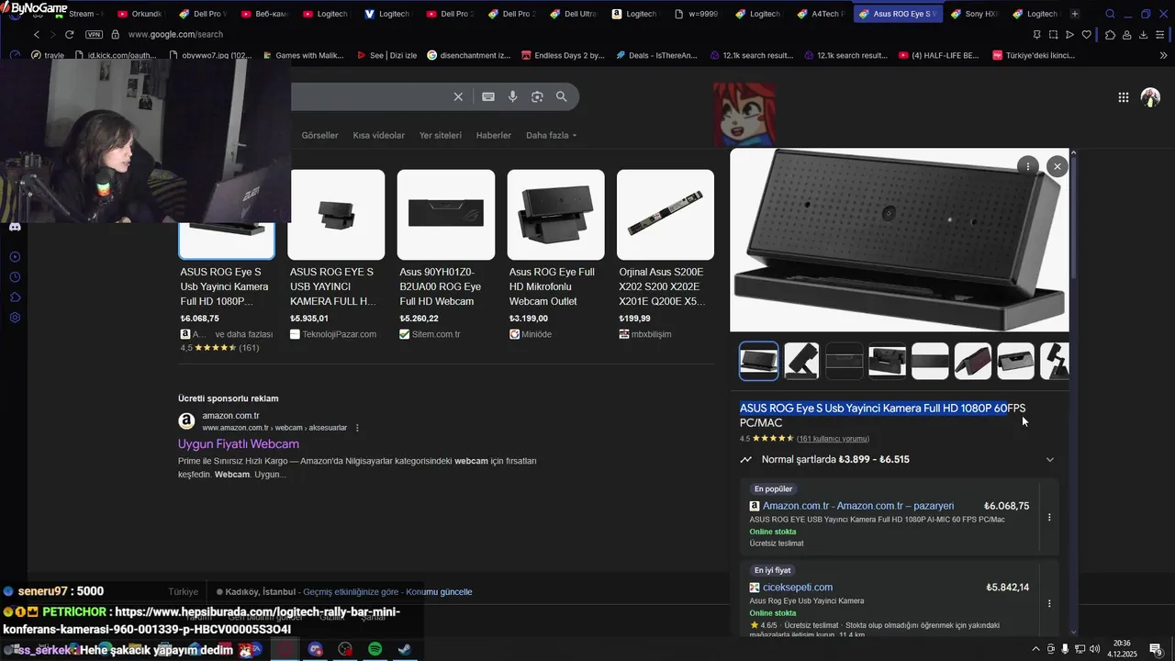Open Windows notification center icon
The height and width of the screenshot is (661, 1175).
(1155, 649)
